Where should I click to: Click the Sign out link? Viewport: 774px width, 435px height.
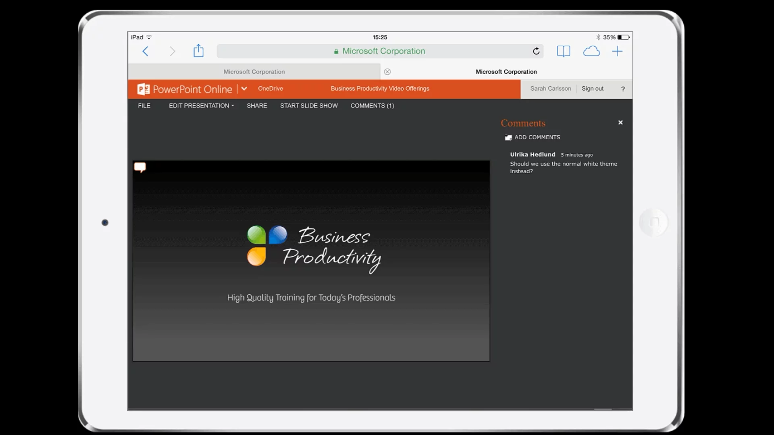592,89
